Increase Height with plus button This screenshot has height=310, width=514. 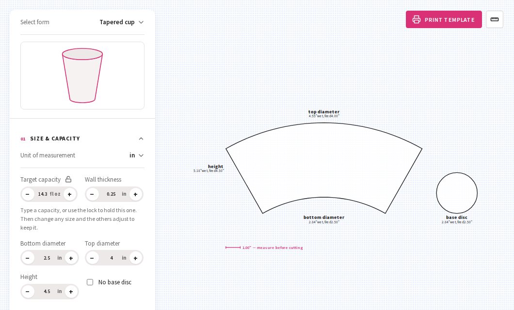pos(71,291)
